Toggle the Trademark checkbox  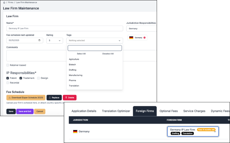point(21,78)
